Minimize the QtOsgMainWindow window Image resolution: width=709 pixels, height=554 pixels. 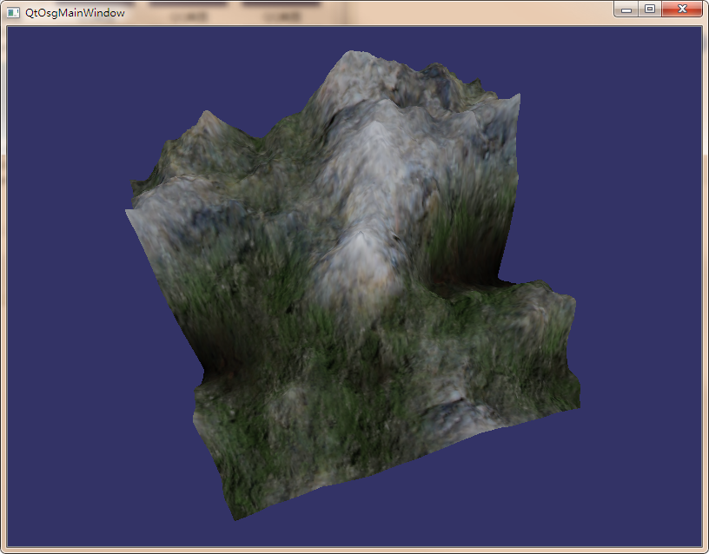tap(626, 9)
